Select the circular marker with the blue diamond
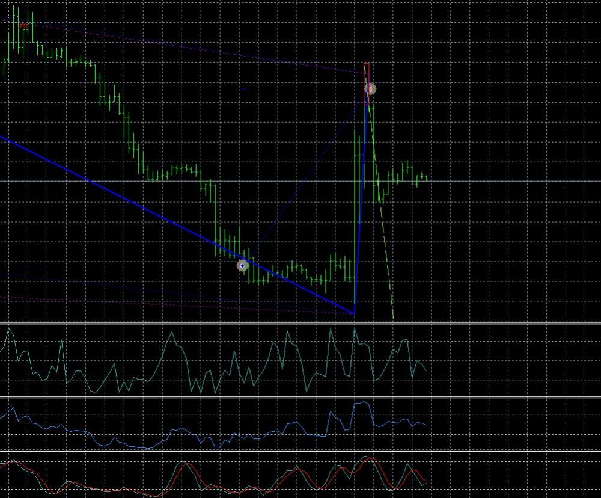Viewport: 601px width, 498px height. click(x=242, y=265)
